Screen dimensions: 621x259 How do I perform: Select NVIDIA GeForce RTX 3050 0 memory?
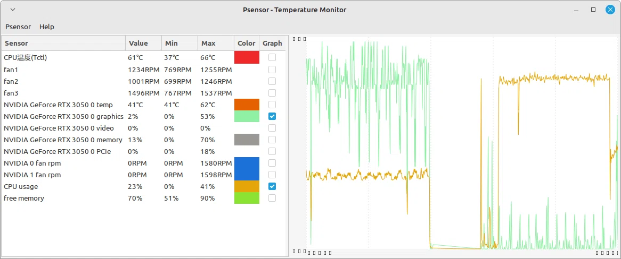click(63, 140)
